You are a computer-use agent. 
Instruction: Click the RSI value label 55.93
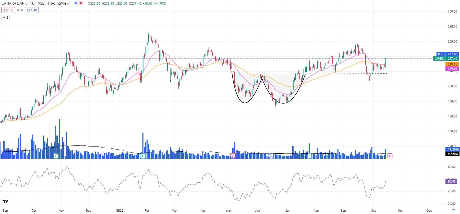(x=452, y=181)
